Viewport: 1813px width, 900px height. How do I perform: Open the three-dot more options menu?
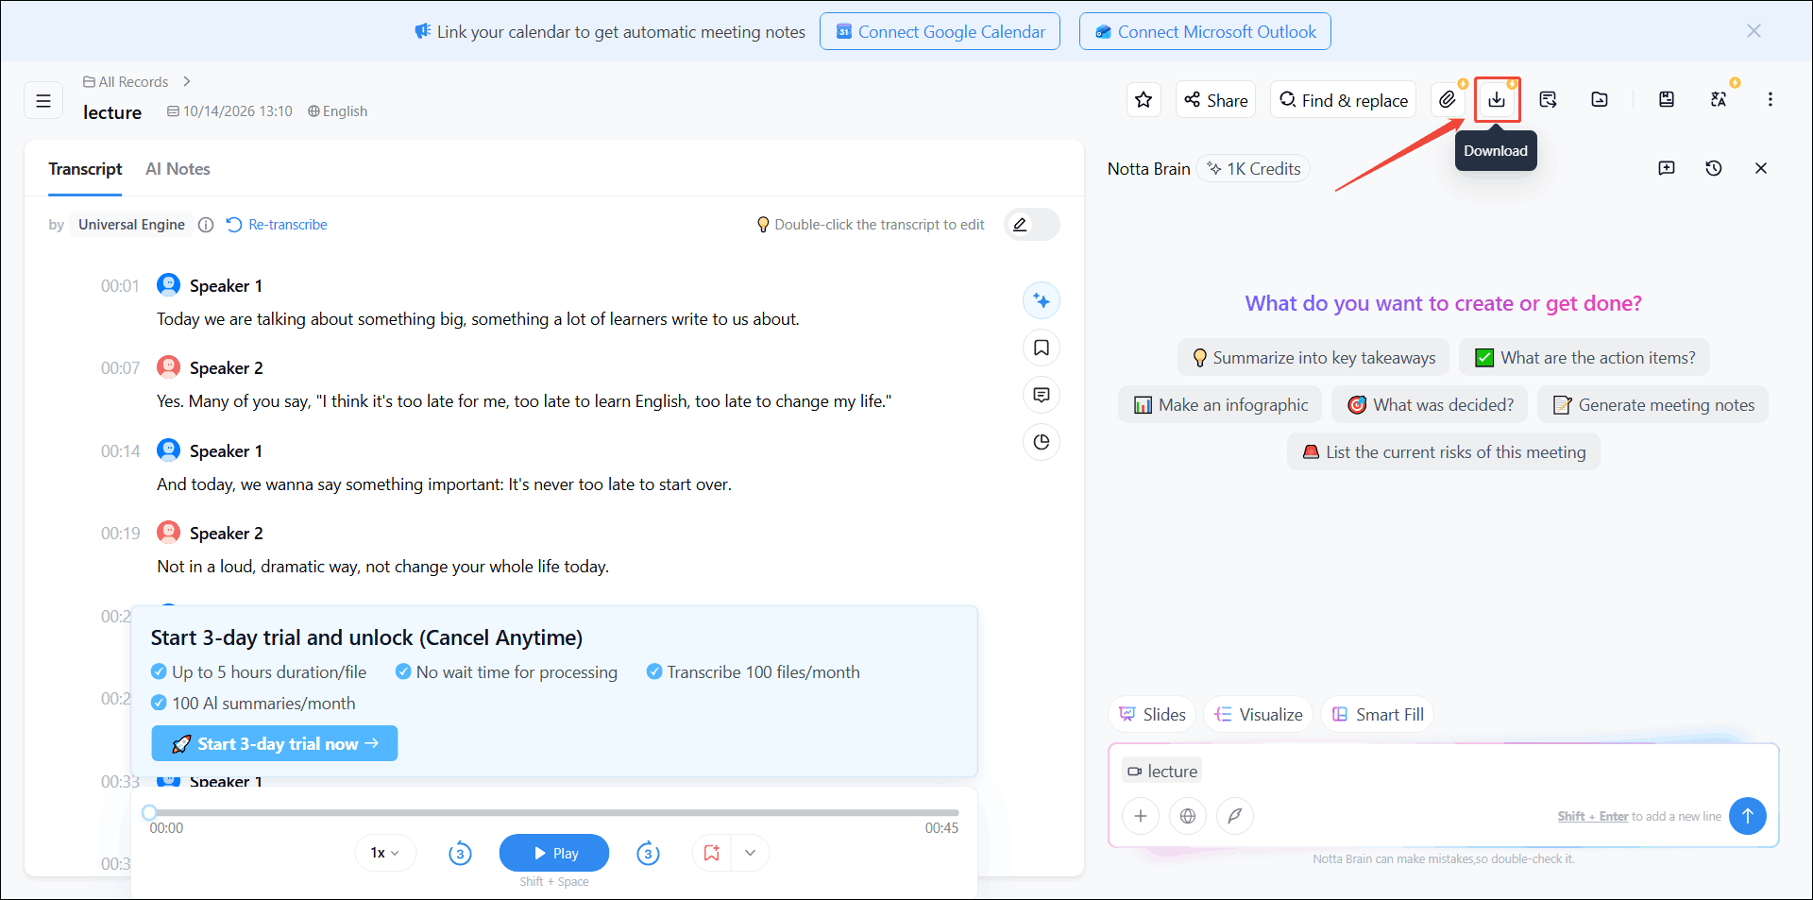[x=1770, y=99]
